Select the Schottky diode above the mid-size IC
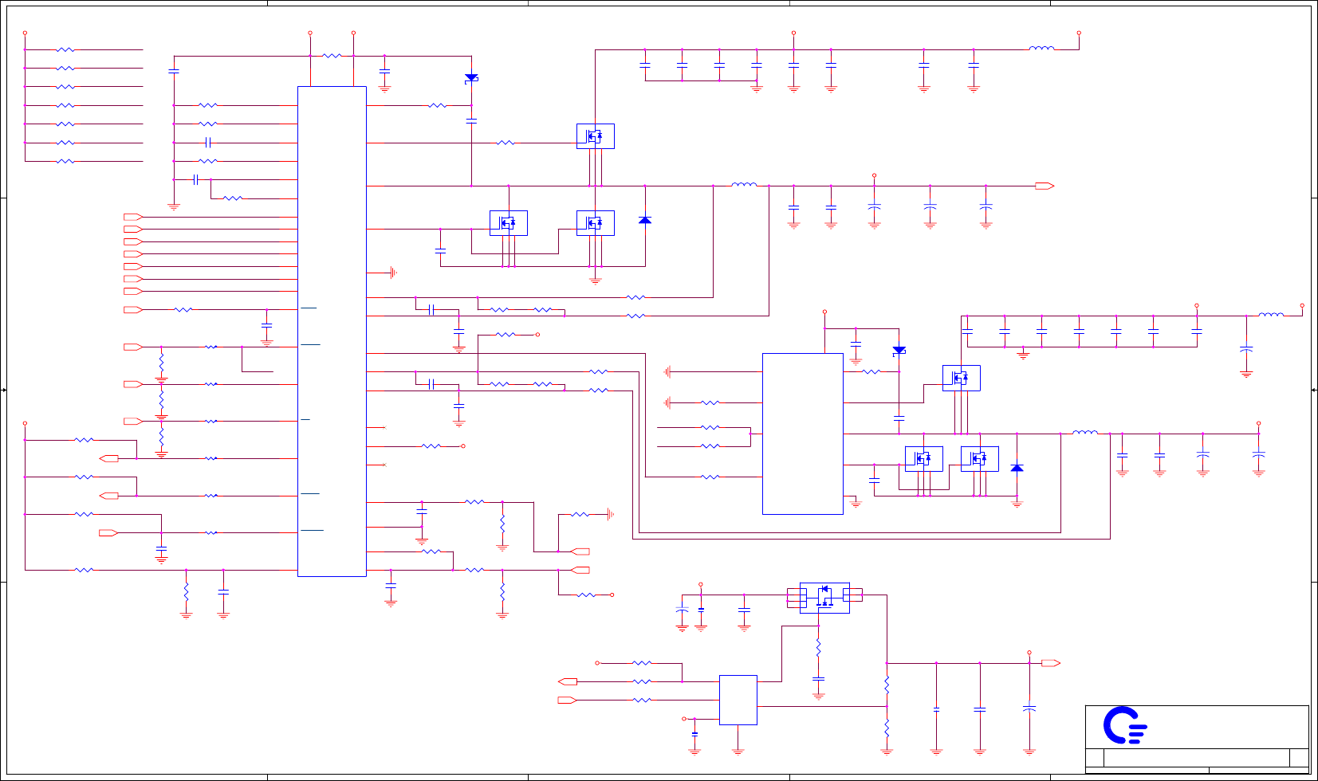The height and width of the screenshot is (781, 1318). (899, 351)
